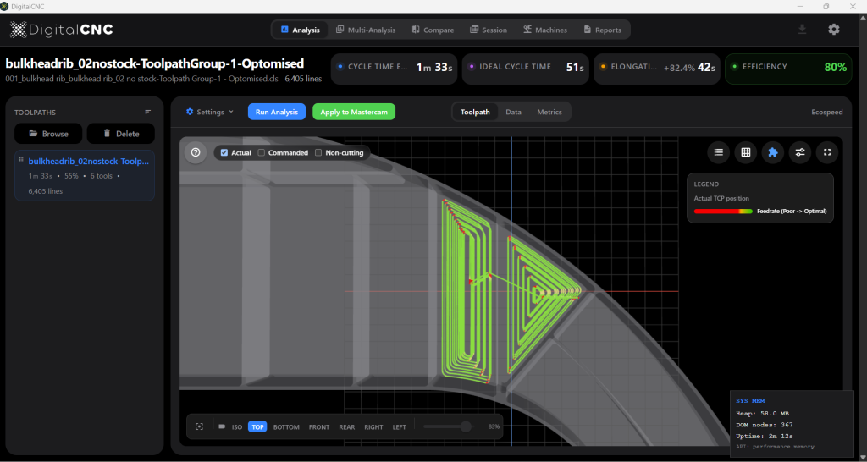Image resolution: width=867 pixels, height=462 pixels.
Task: Click the Delete button
Action: [120, 133]
